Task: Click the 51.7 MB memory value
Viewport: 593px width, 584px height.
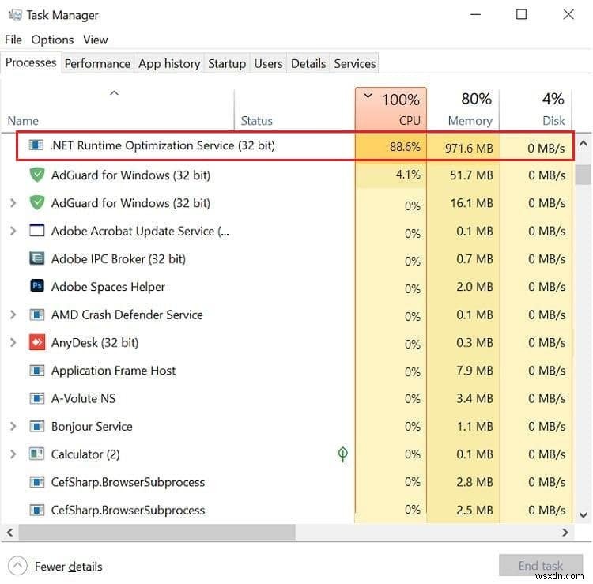Action: (x=471, y=175)
